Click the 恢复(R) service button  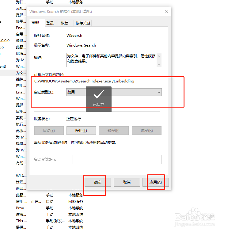pyautogui.click(x=146, y=131)
